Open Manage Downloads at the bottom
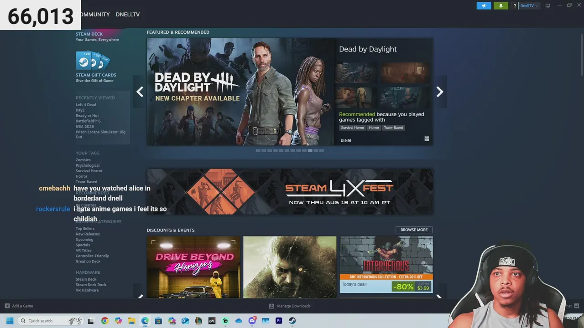The height and width of the screenshot is (328, 584). click(x=290, y=306)
